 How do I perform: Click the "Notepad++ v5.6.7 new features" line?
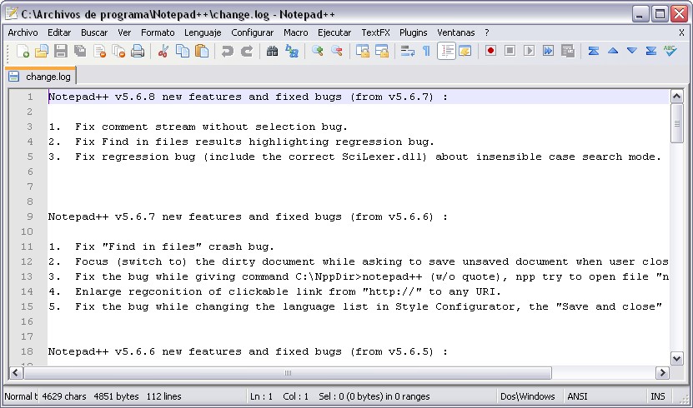point(248,216)
